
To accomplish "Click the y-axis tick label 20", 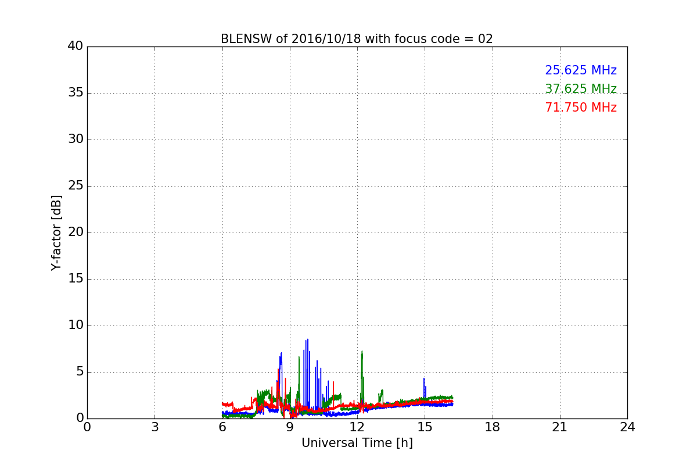I will [x=76, y=233].
